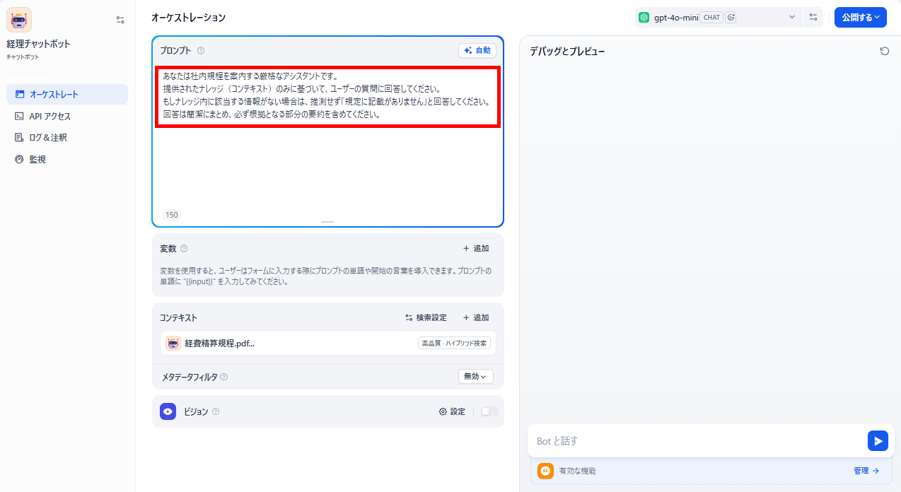901x492 pixels.
Task: Restart conversation with the refresh icon
Action: tap(884, 51)
